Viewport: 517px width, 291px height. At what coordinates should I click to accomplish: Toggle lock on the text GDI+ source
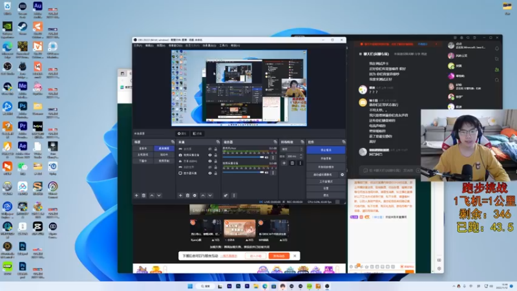pyautogui.click(x=216, y=161)
